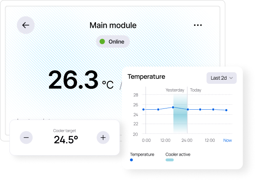Decrease cooler target with minus button

tap(26, 138)
